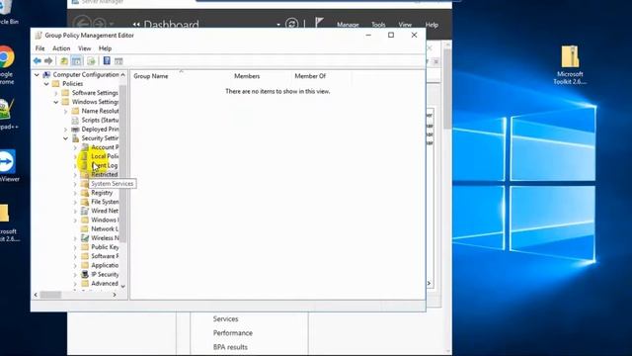The height and width of the screenshot is (356, 632).
Task: Select Restricted Groups tree item
Action: (105, 174)
